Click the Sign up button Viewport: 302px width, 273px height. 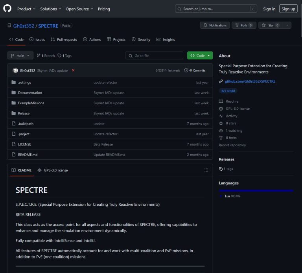coord(288,9)
